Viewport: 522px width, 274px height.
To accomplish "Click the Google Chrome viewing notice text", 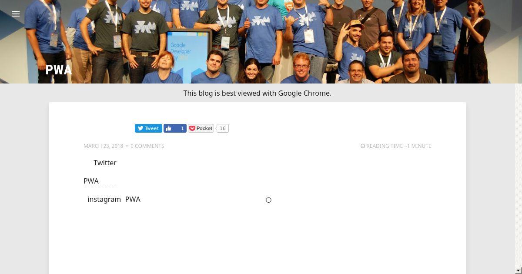I will pyautogui.click(x=257, y=93).
